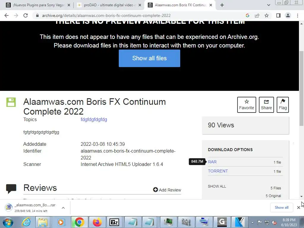Close the proDAD tab
The width and height of the screenshot is (304, 228).
[140, 5]
